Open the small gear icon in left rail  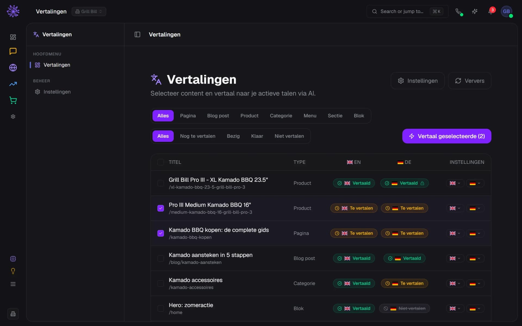pyautogui.click(x=13, y=117)
